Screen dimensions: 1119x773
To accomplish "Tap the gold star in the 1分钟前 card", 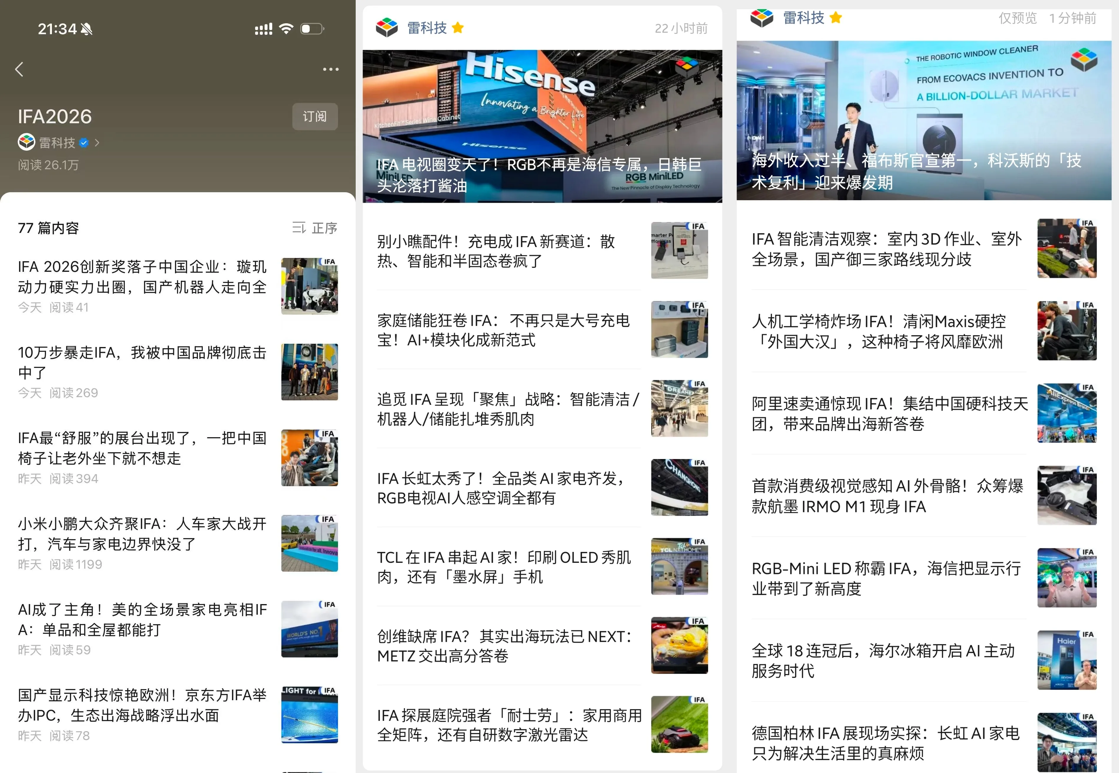I will click(836, 18).
